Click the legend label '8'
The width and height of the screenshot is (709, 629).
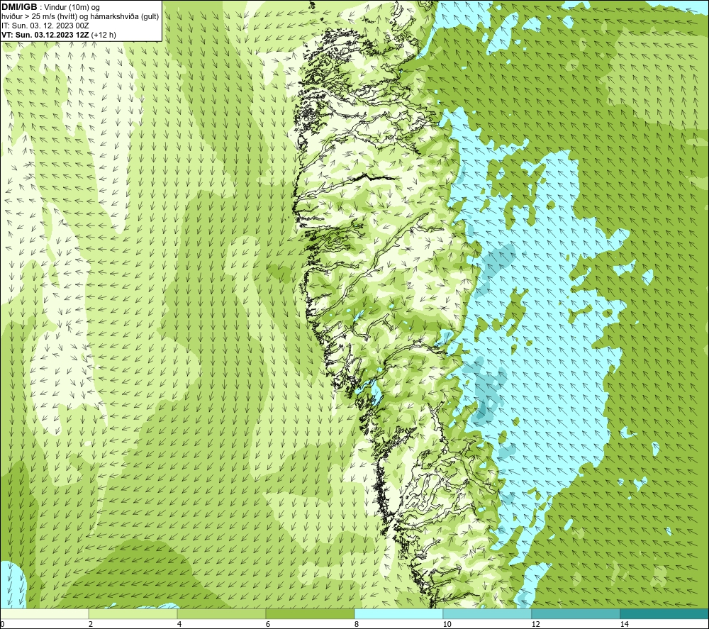[357, 624]
